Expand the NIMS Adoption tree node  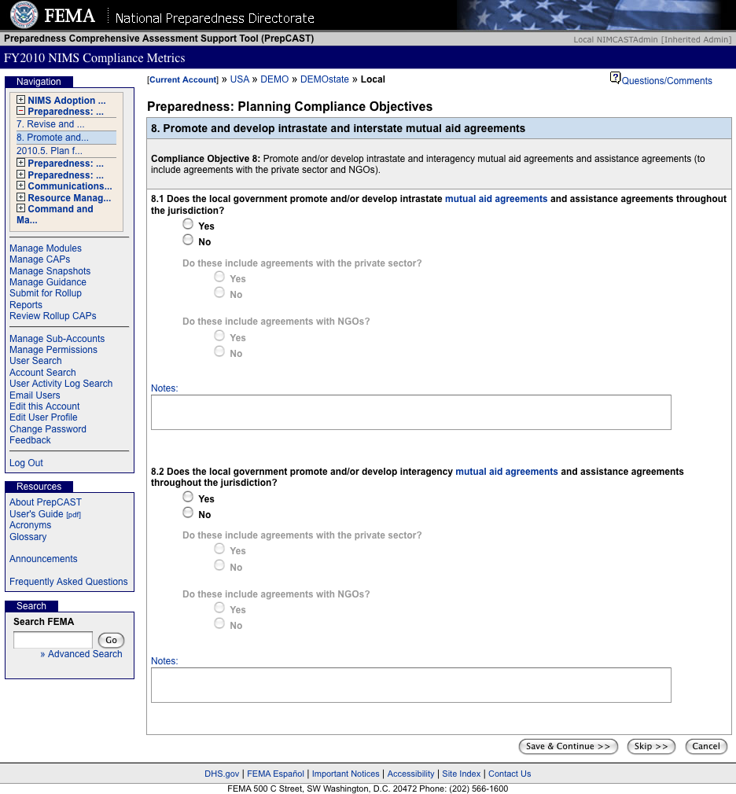tap(20, 100)
